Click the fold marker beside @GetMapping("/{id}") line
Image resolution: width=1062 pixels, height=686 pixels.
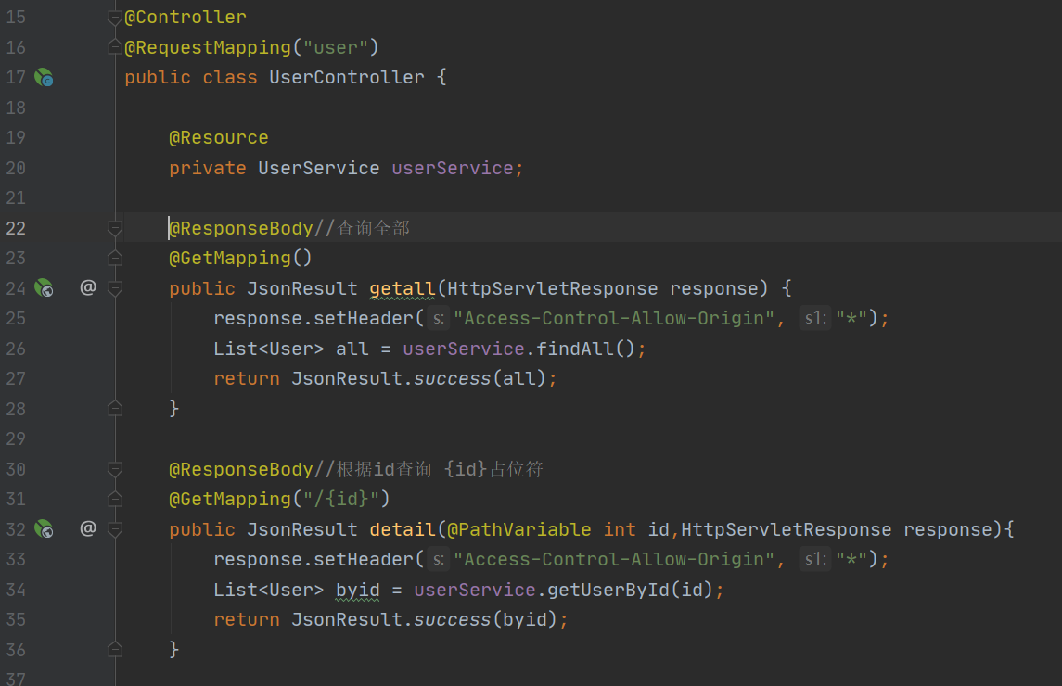pyautogui.click(x=115, y=499)
